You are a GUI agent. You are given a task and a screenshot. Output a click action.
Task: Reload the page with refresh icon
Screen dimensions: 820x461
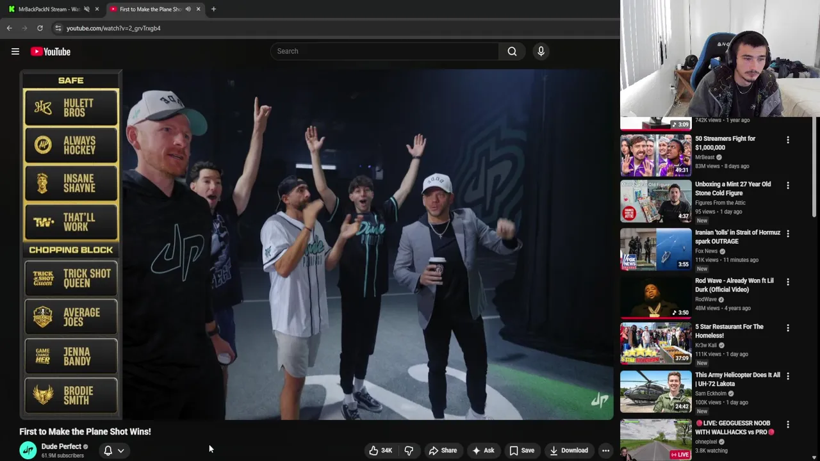[x=40, y=28]
